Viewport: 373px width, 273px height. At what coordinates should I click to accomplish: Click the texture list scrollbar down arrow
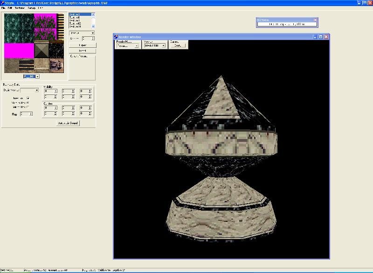coord(94,27)
